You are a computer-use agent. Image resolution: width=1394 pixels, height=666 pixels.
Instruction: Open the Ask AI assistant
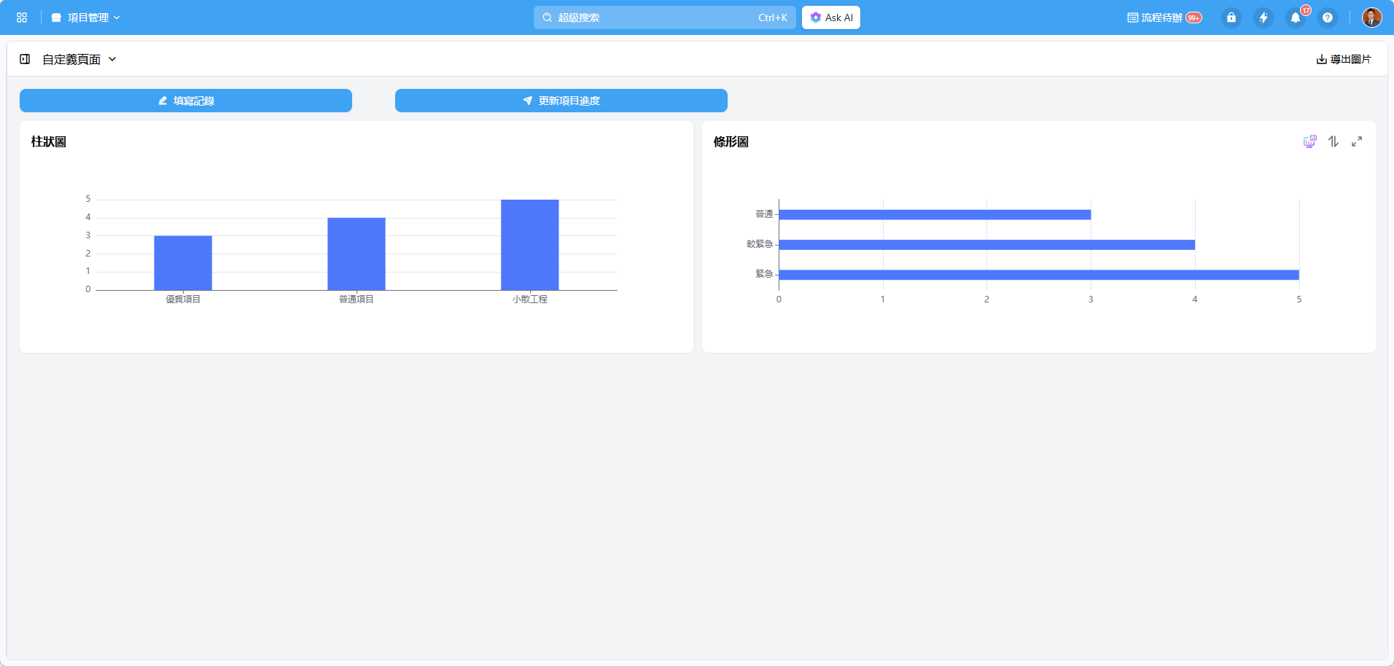pos(831,17)
